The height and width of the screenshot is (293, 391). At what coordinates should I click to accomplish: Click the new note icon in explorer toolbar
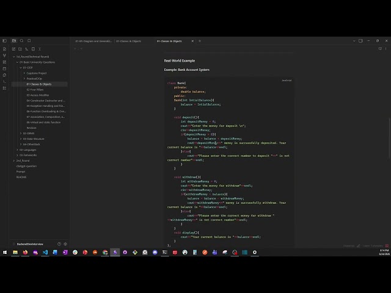point(13,49)
